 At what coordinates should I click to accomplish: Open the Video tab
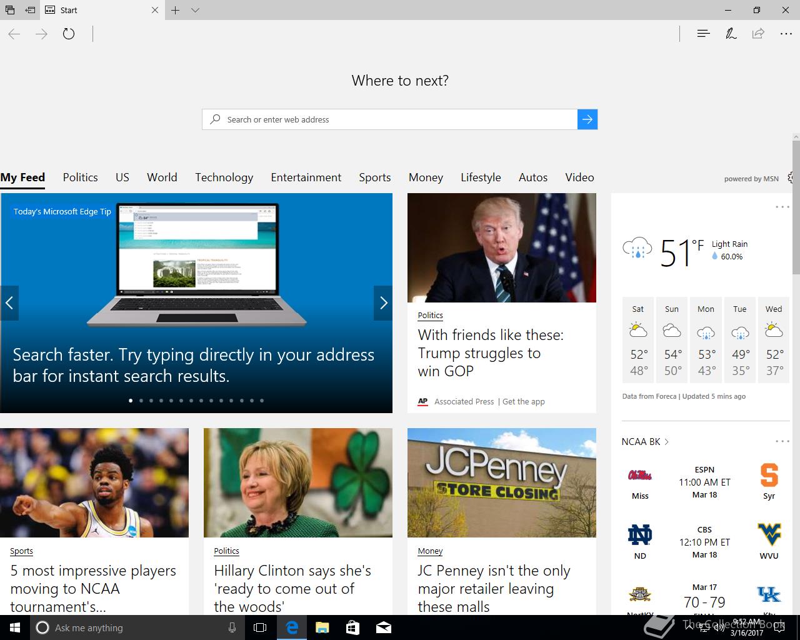(579, 177)
